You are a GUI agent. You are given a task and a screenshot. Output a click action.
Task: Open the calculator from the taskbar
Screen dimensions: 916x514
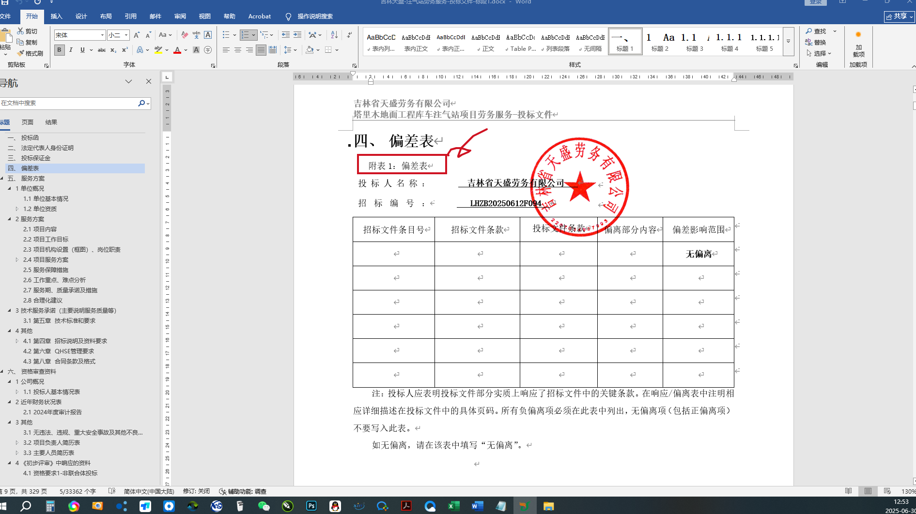click(50, 506)
